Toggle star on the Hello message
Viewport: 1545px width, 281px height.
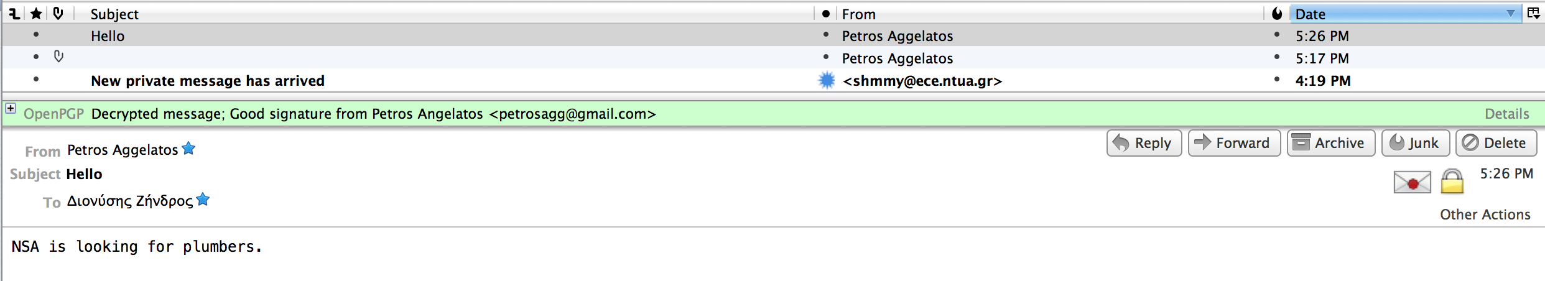tap(36, 35)
